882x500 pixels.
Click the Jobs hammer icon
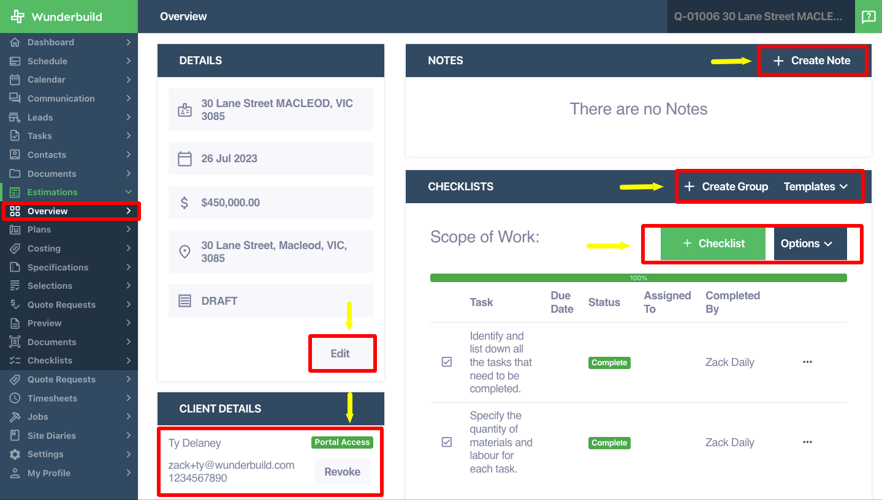(15, 417)
